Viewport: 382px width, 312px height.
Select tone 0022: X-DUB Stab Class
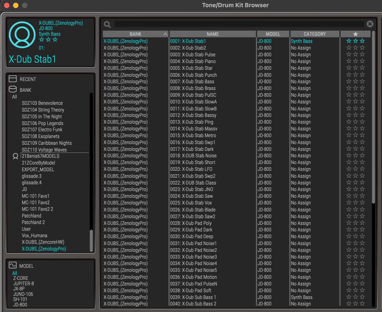(x=193, y=183)
